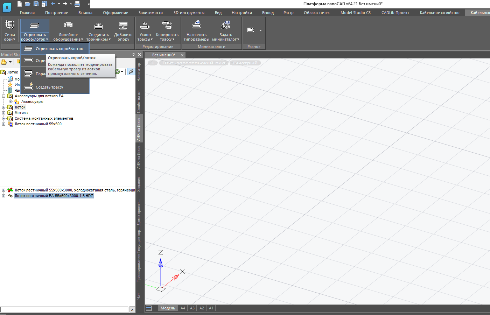Click the Отрисовать короб/лоток ribbon icon
This screenshot has height=315, width=490.
click(x=35, y=25)
